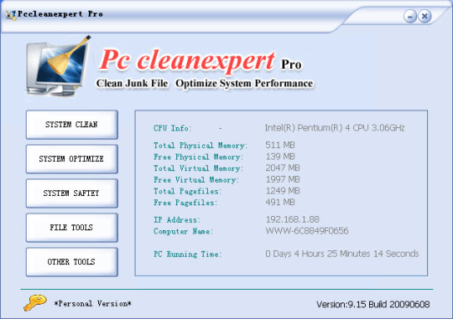Image resolution: width=453 pixels, height=319 pixels.
Task: Select the SYSTEM SAFTEY button
Action: tap(72, 193)
